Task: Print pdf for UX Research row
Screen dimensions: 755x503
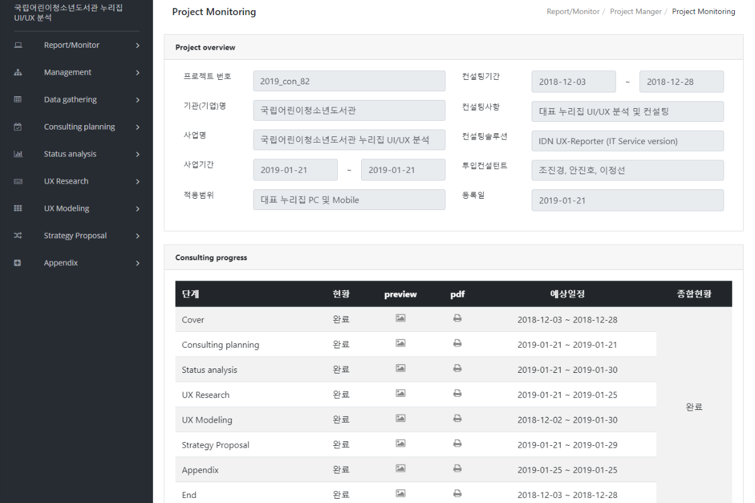Action: [457, 394]
